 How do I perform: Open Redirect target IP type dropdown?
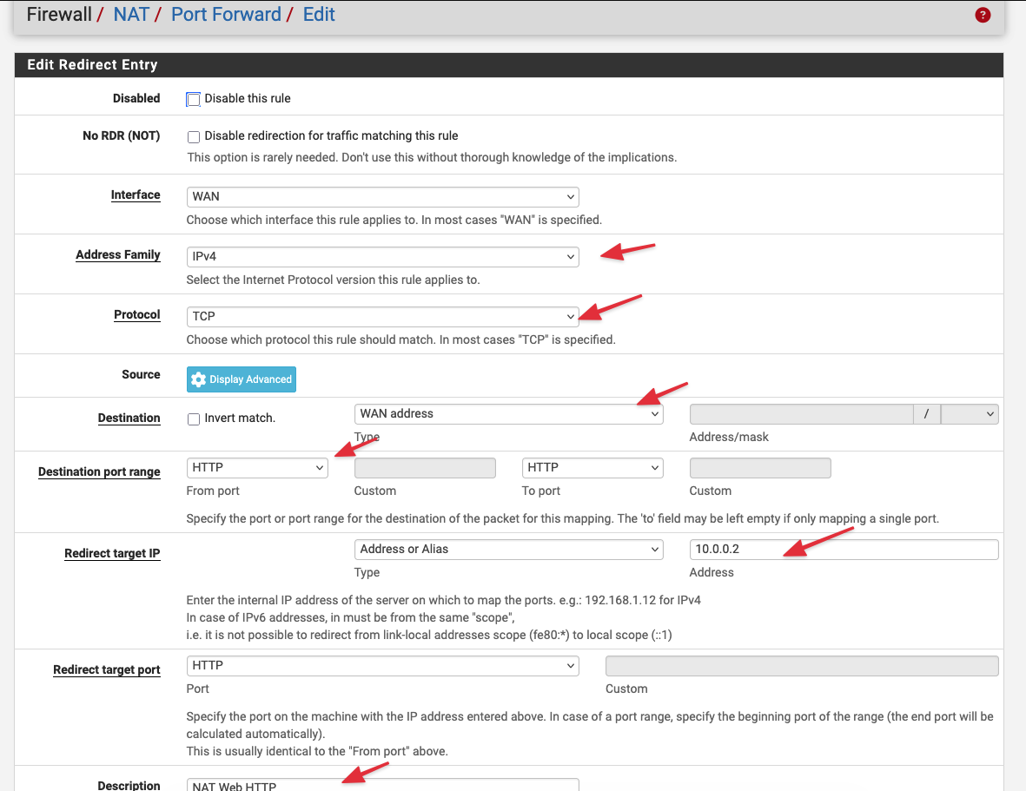coord(508,550)
